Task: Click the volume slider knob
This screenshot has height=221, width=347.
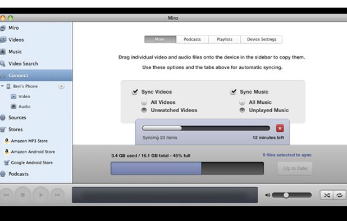Action: pyautogui.click(x=286, y=195)
